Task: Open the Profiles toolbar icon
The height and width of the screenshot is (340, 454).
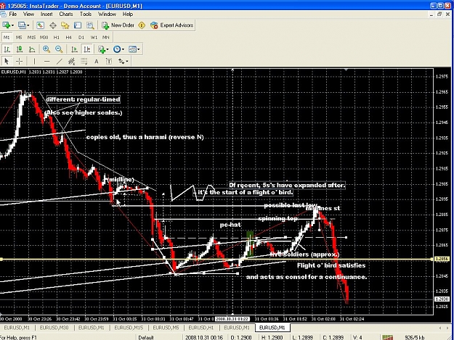Action: pos(22,25)
